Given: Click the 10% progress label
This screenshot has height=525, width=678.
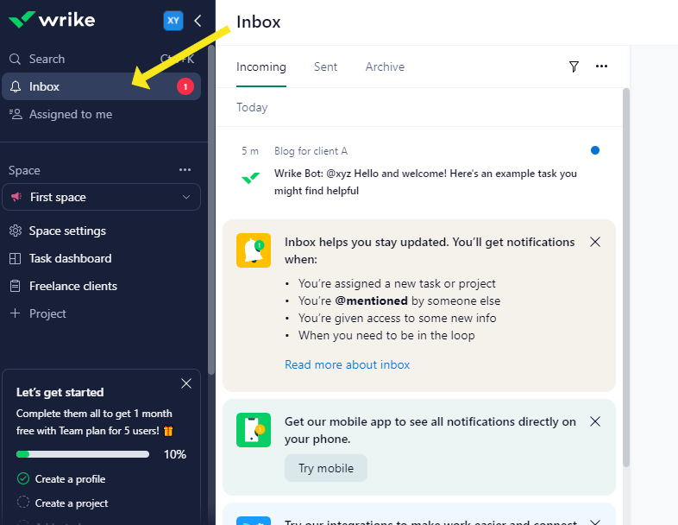Looking at the screenshot, I should (175, 454).
